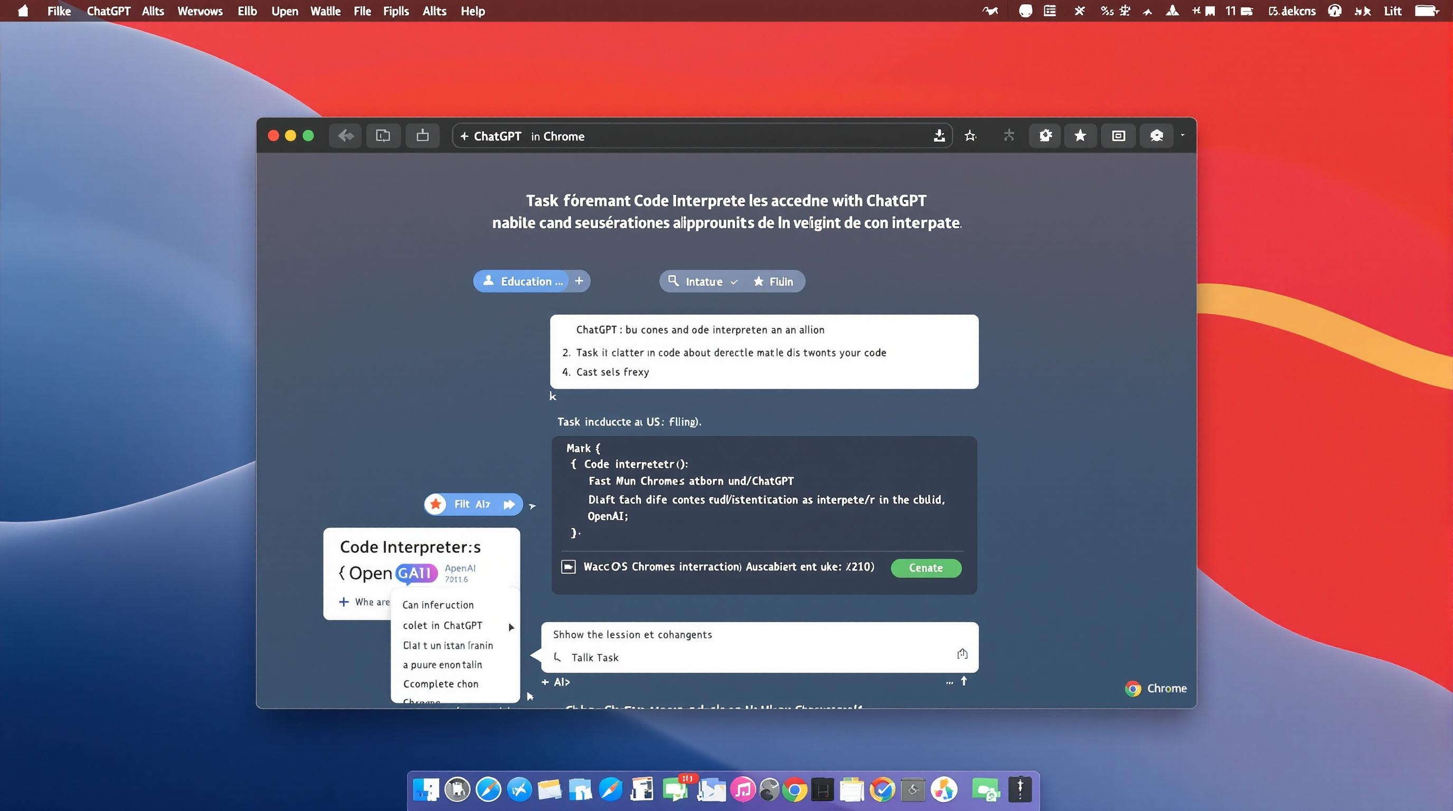Open the profile avatar icon in toolbar

click(x=1156, y=135)
